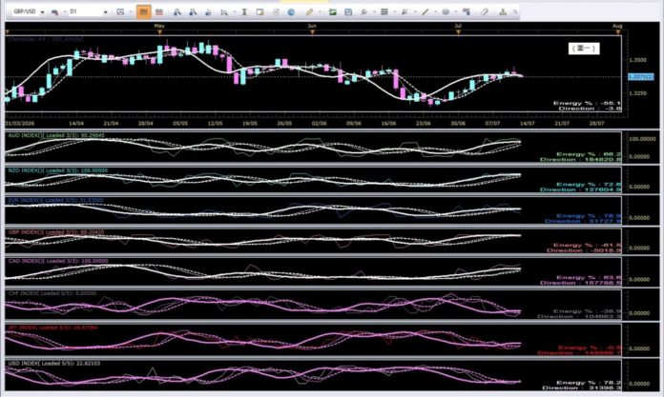Viewport: 664px width, 397px height.
Task: Click the 12/05 date on axis
Action: 215,124
